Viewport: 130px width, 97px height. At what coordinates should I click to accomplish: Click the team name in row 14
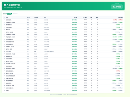pos(9,52)
